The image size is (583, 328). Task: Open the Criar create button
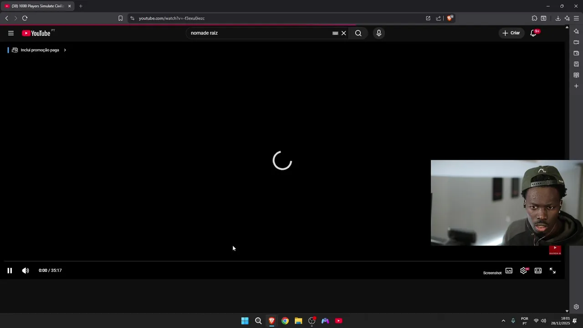[x=511, y=33]
